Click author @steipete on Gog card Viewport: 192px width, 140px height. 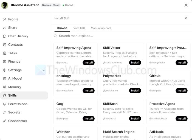click(x=63, y=119)
